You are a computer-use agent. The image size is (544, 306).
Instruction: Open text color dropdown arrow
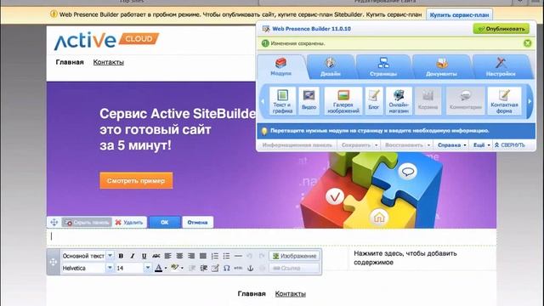click(166, 269)
